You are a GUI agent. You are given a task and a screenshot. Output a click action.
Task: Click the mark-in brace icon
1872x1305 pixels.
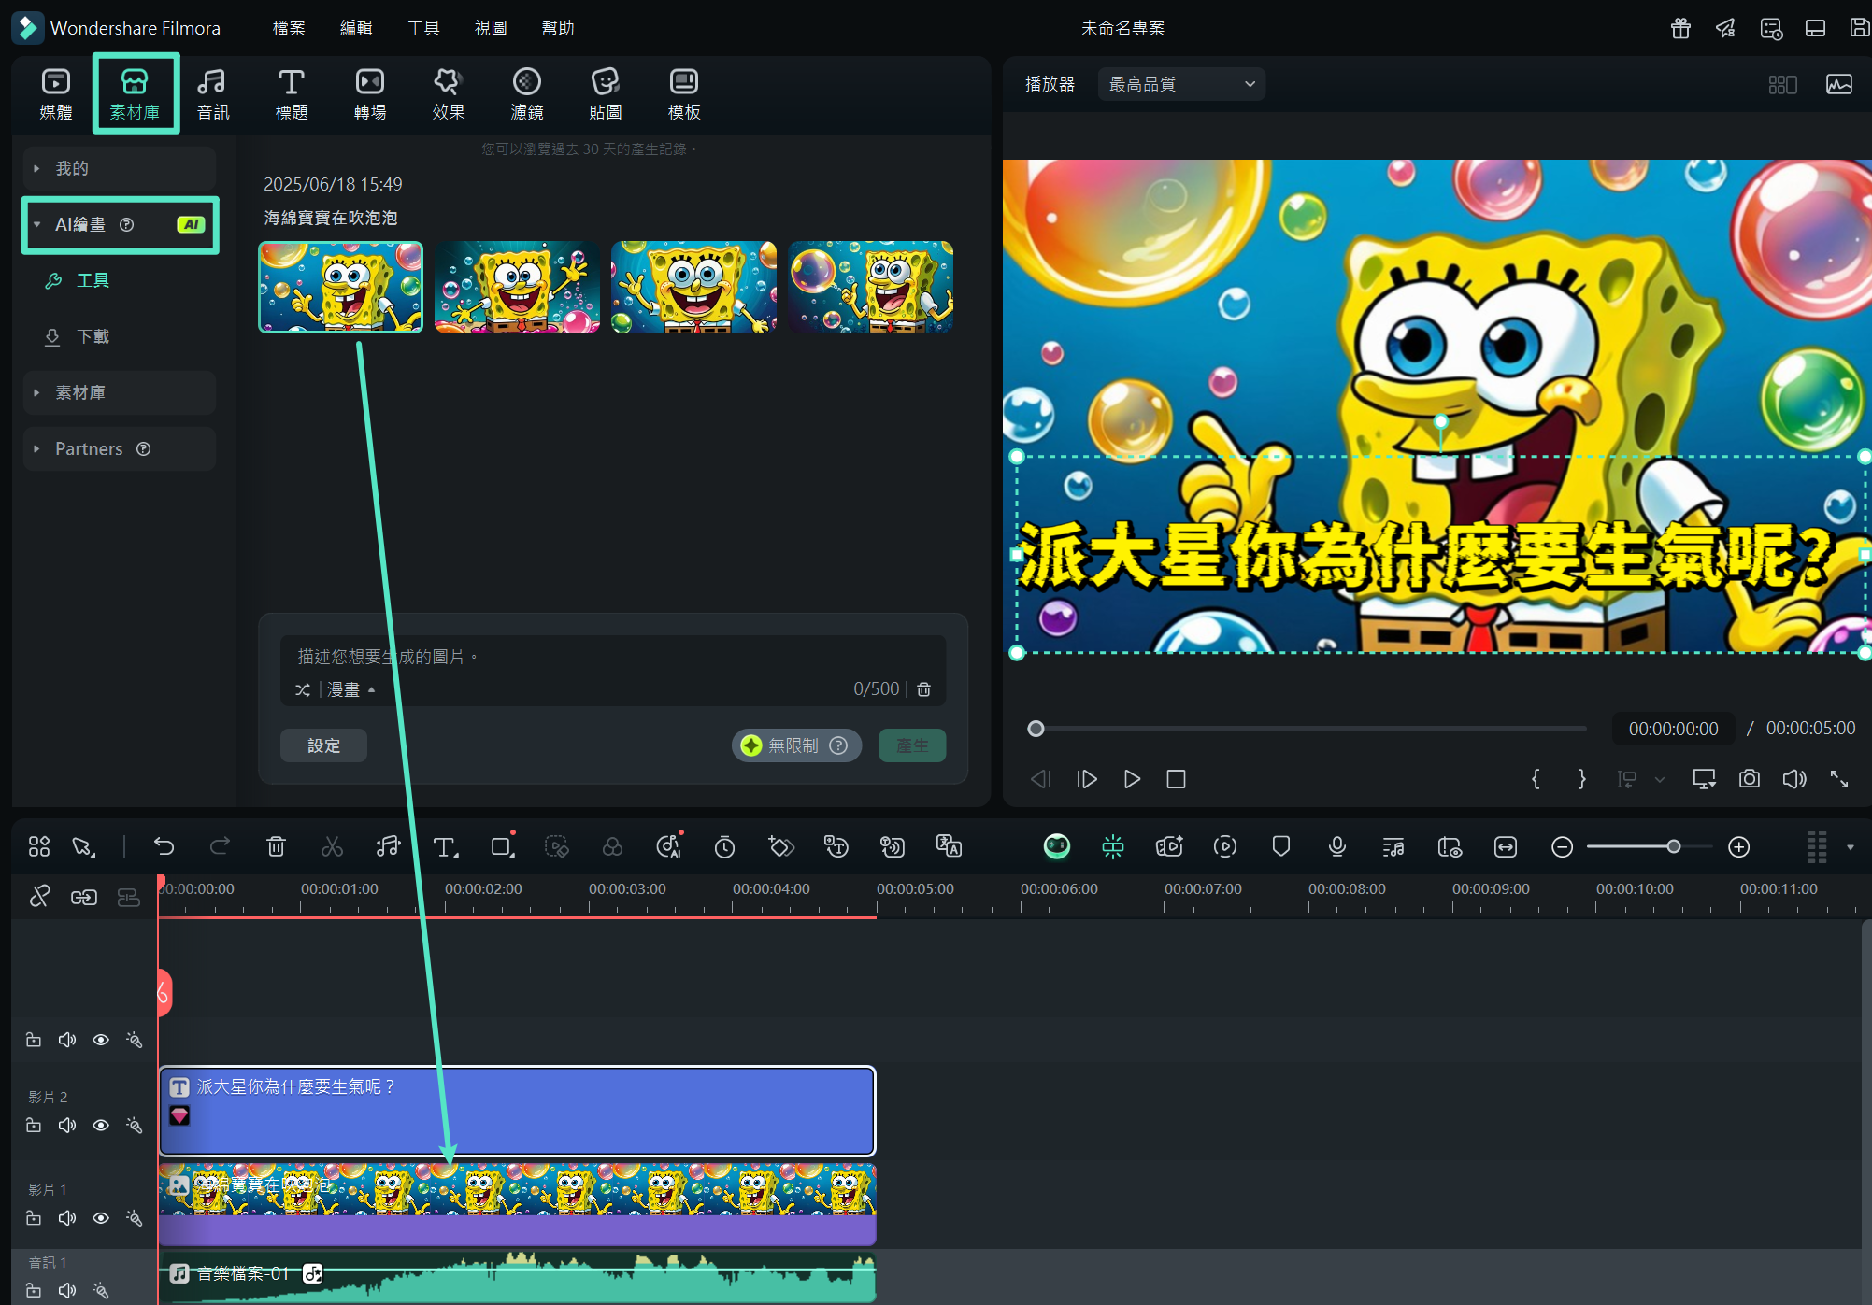pyautogui.click(x=1536, y=779)
